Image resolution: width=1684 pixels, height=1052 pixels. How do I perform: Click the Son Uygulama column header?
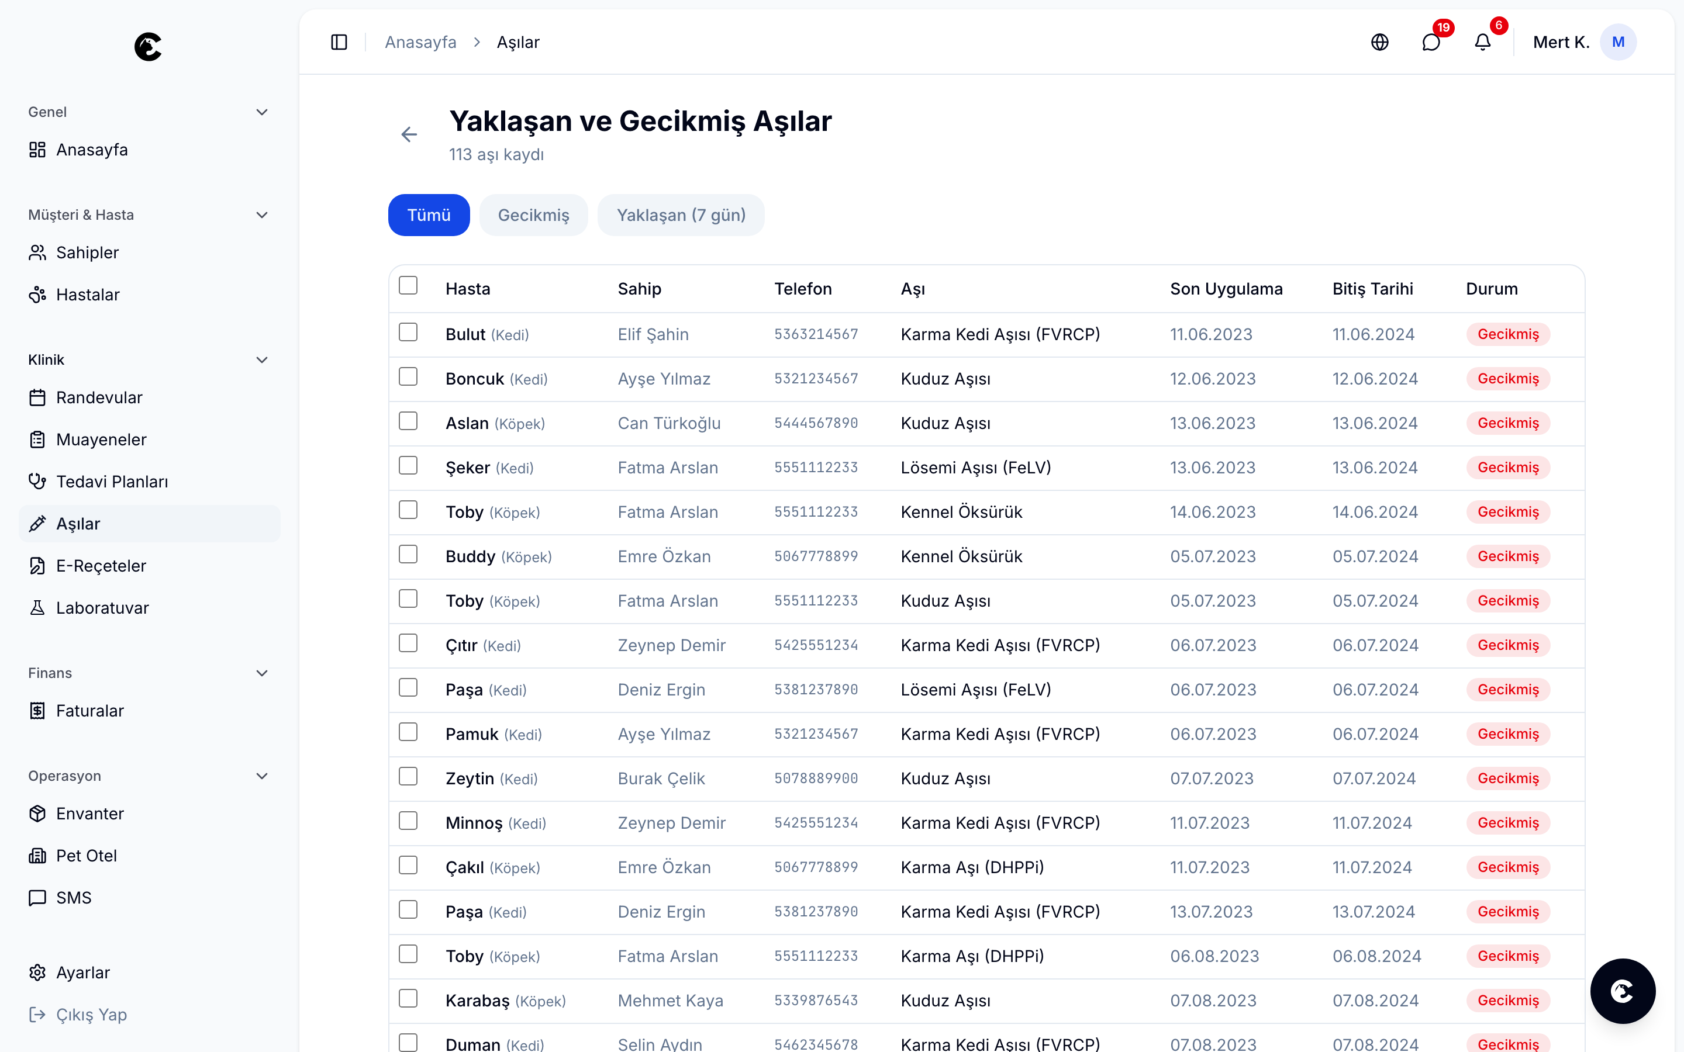1226,289
